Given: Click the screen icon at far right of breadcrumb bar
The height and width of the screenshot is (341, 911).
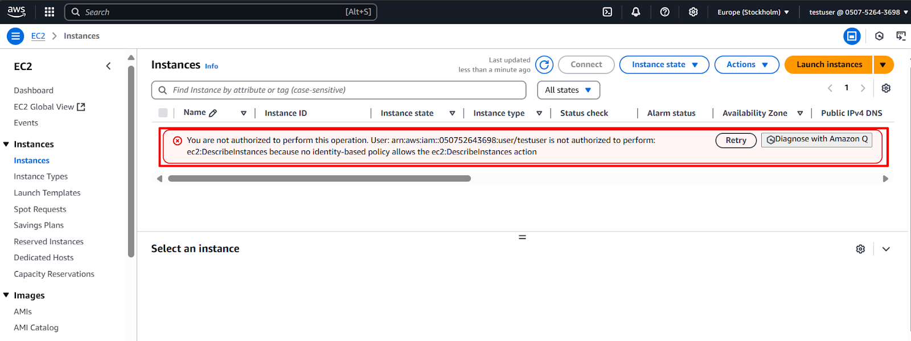Looking at the screenshot, I should click(x=901, y=36).
